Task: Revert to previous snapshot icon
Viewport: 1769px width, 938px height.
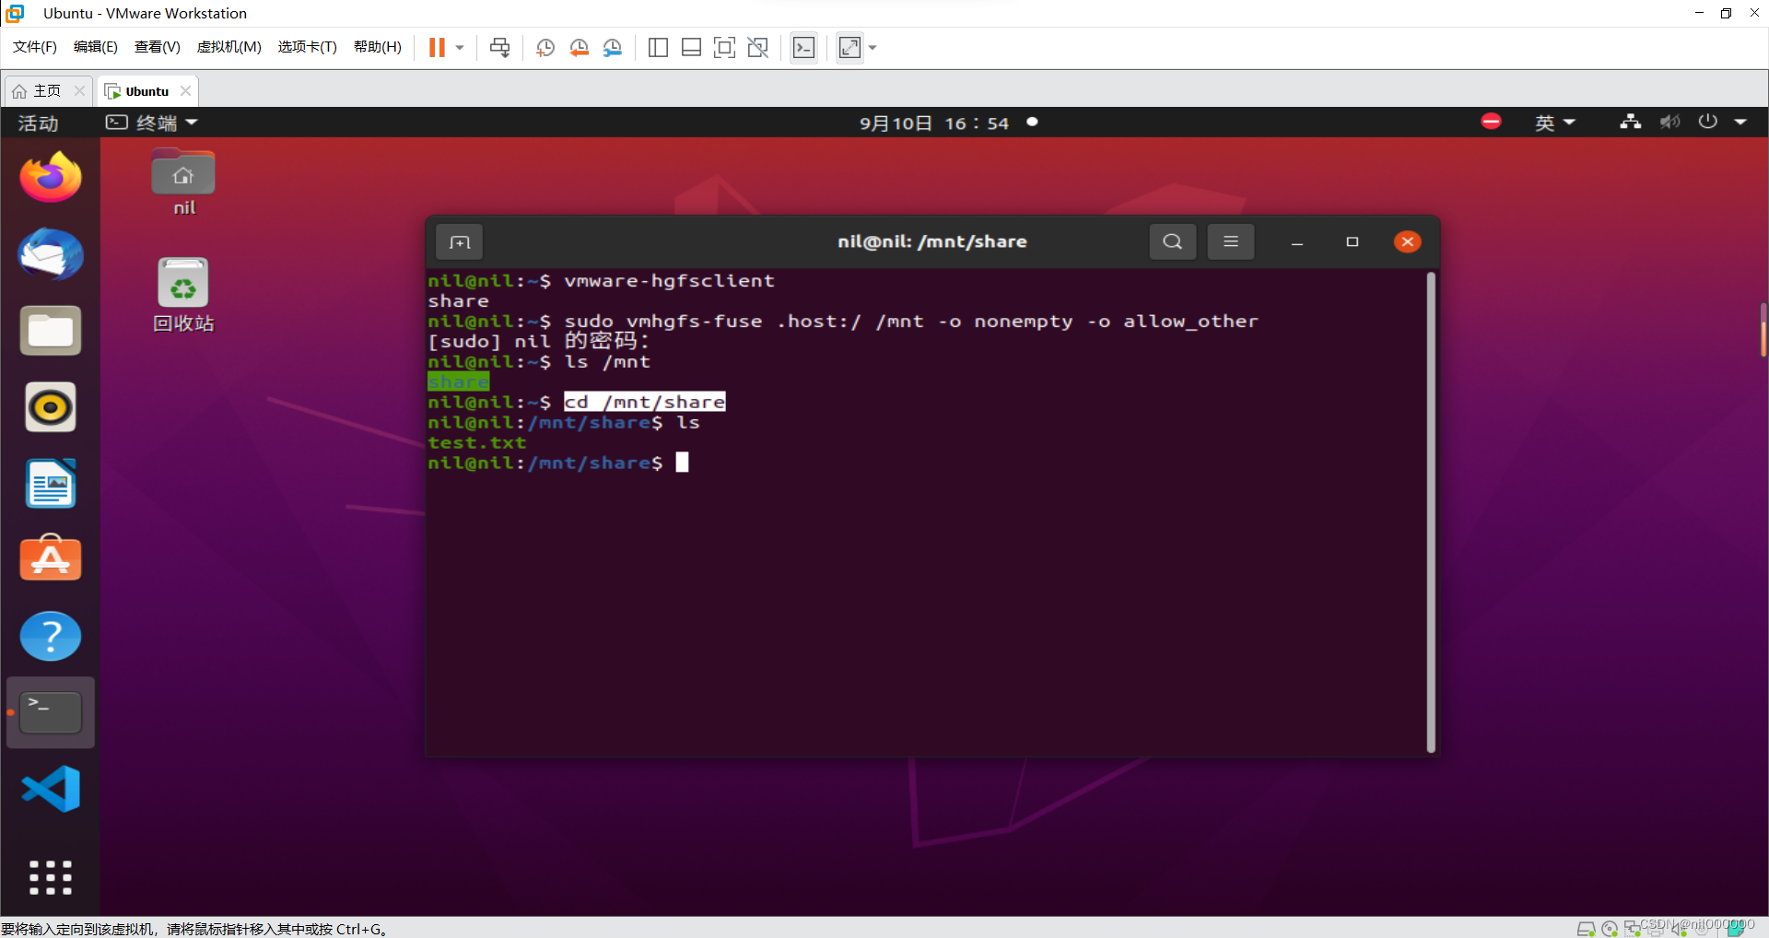Action: [x=579, y=47]
